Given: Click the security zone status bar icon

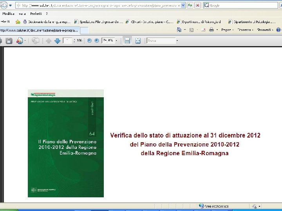Looking at the screenshot, I should 201,206.
